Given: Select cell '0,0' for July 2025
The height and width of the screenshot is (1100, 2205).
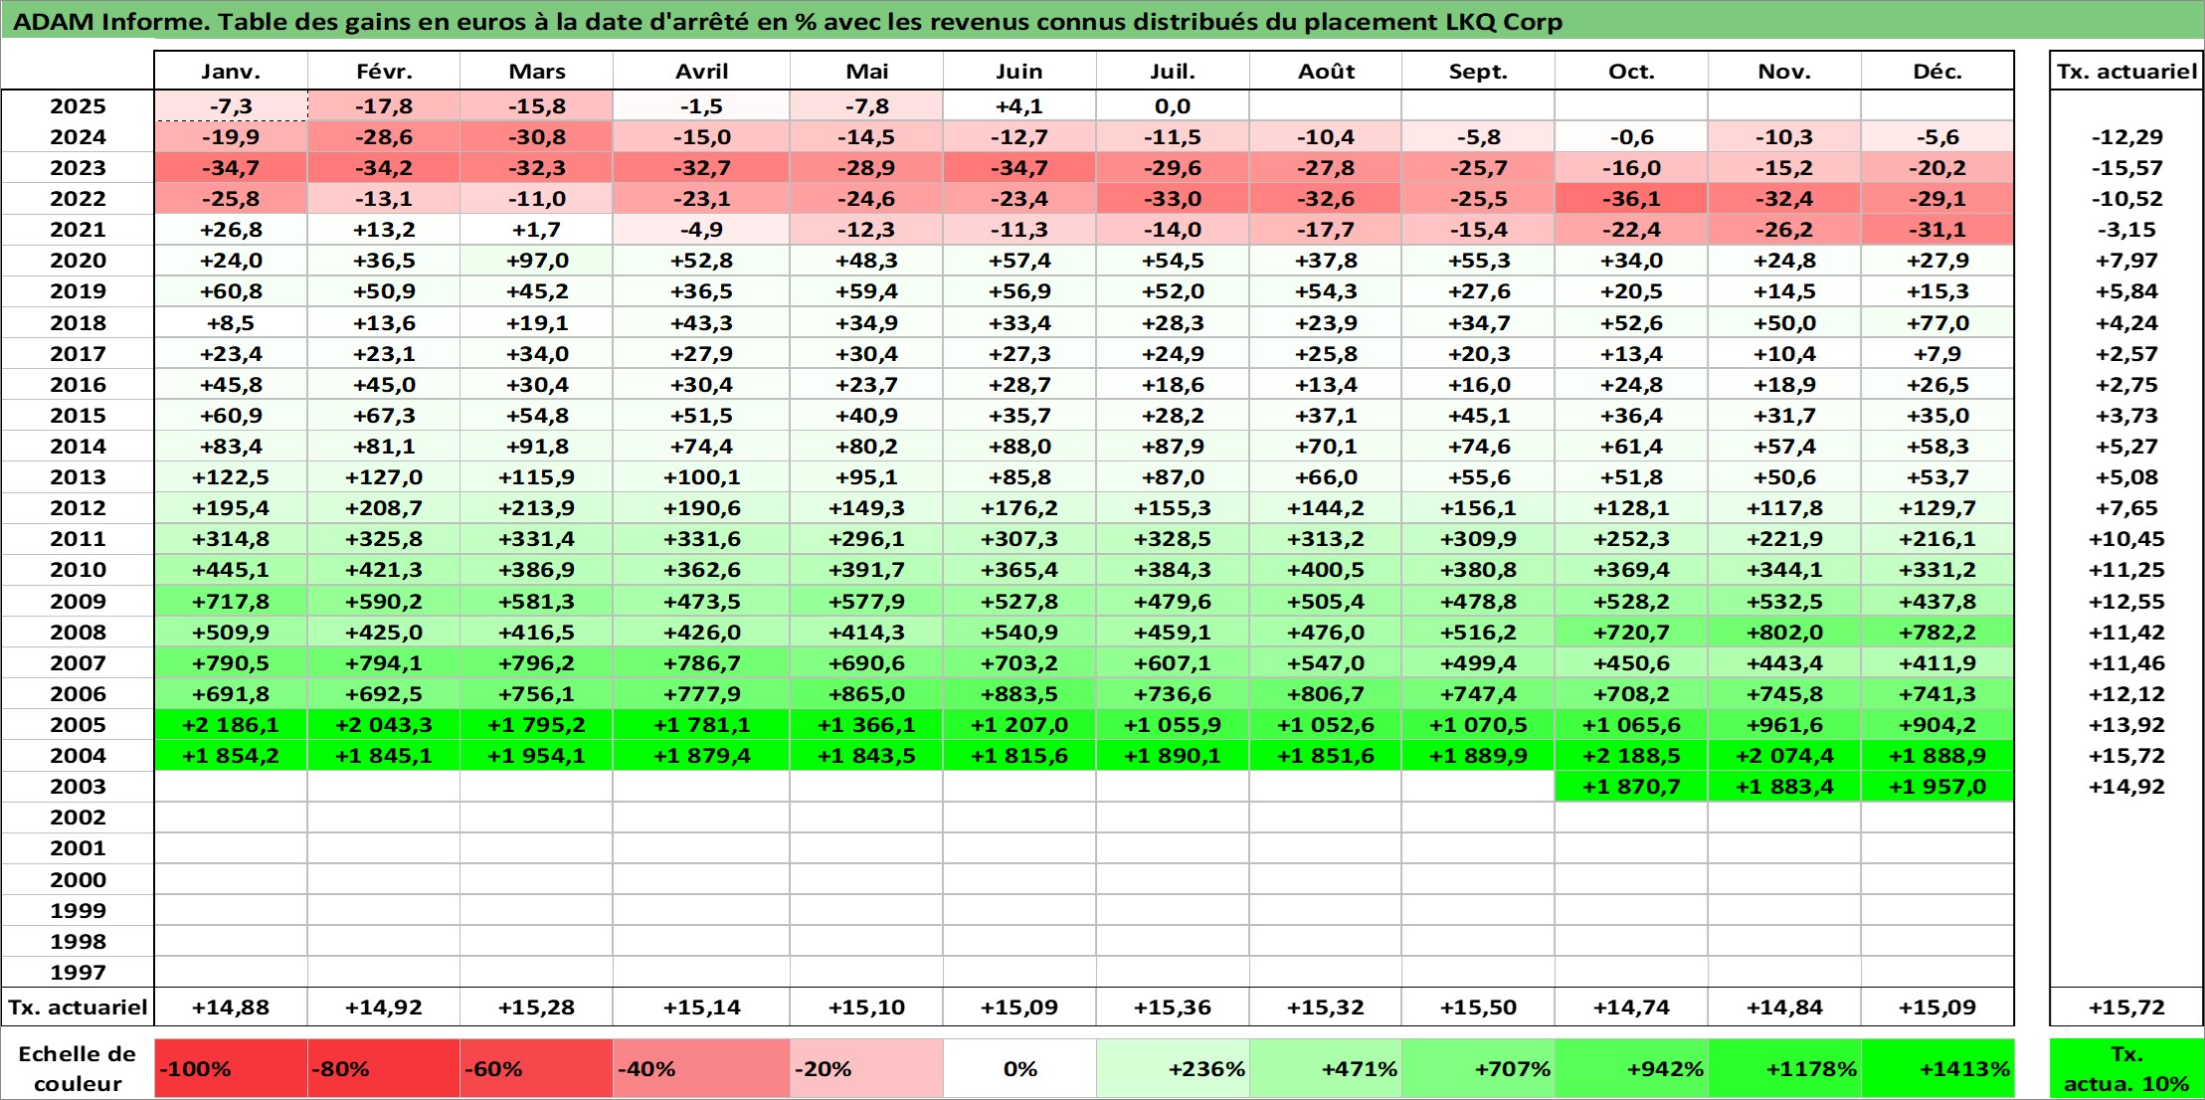Looking at the screenshot, I should click(x=1173, y=106).
